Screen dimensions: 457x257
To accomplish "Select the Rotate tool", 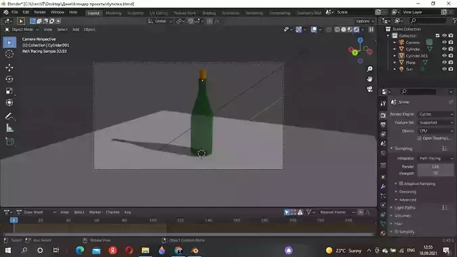I will click(x=9, y=79).
